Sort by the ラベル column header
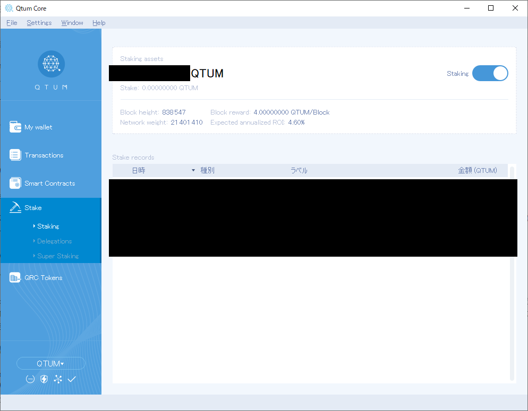The height and width of the screenshot is (411, 528). pos(299,170)
